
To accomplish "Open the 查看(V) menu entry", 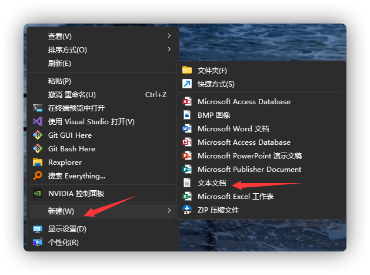I will coord(102,36).
